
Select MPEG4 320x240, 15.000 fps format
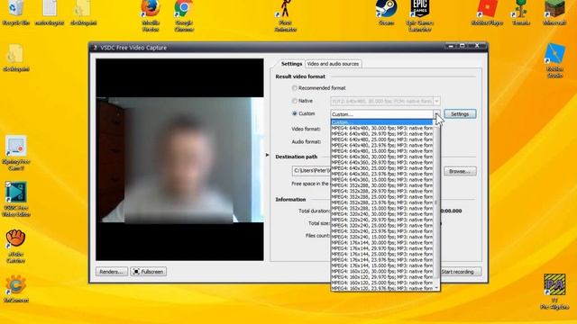click(381, 237)
